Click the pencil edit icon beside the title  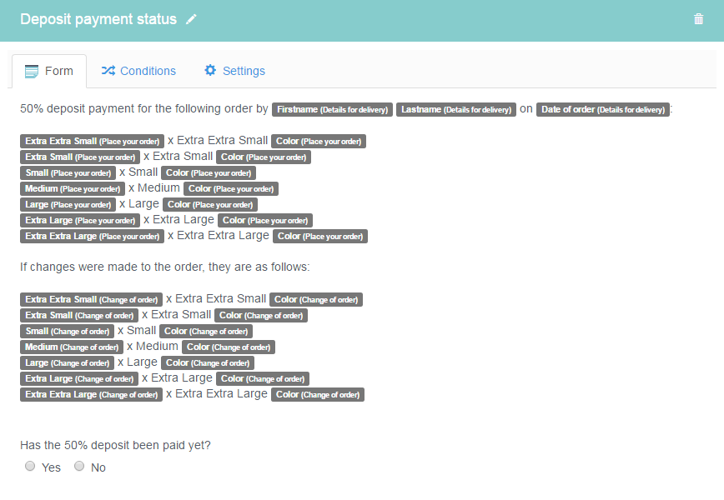[191, 19]
